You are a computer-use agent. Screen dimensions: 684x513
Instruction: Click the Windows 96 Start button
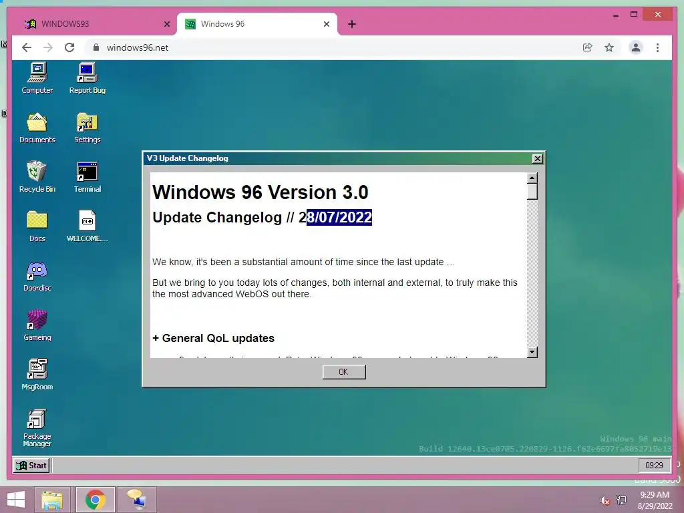32,466
